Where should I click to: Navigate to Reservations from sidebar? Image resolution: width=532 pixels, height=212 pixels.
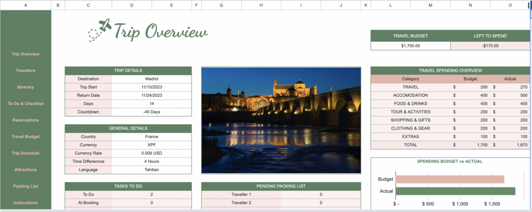(x=25, y=120)
